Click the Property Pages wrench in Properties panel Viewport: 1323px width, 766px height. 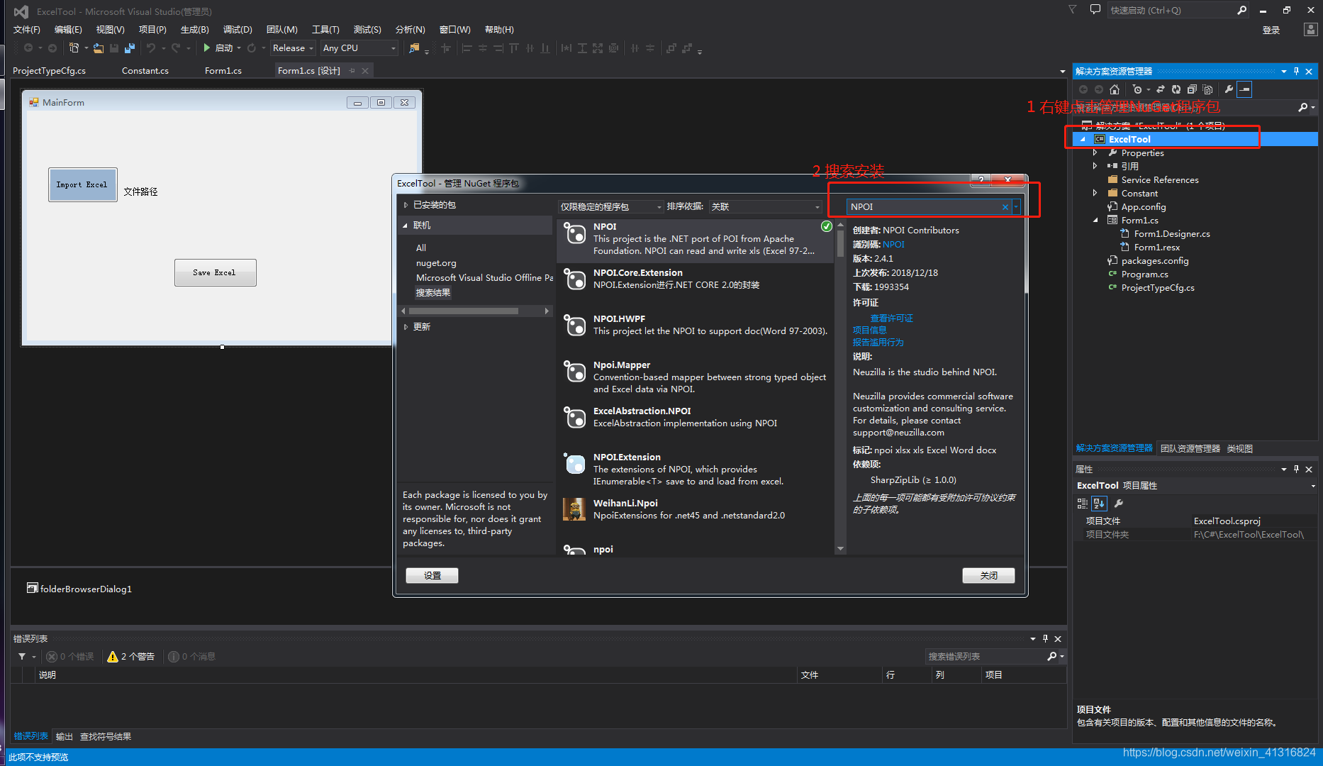1119,504
